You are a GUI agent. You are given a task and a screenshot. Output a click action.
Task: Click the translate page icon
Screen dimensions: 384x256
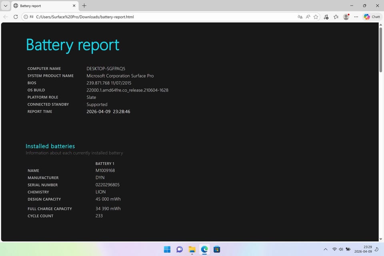coord(300,17)
